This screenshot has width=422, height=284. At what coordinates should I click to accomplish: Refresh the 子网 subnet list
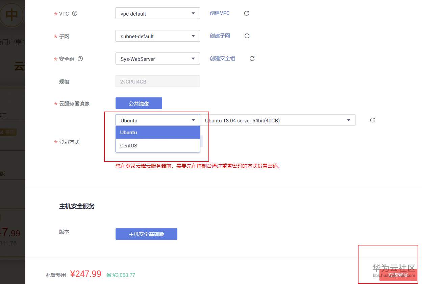(247, 36)
